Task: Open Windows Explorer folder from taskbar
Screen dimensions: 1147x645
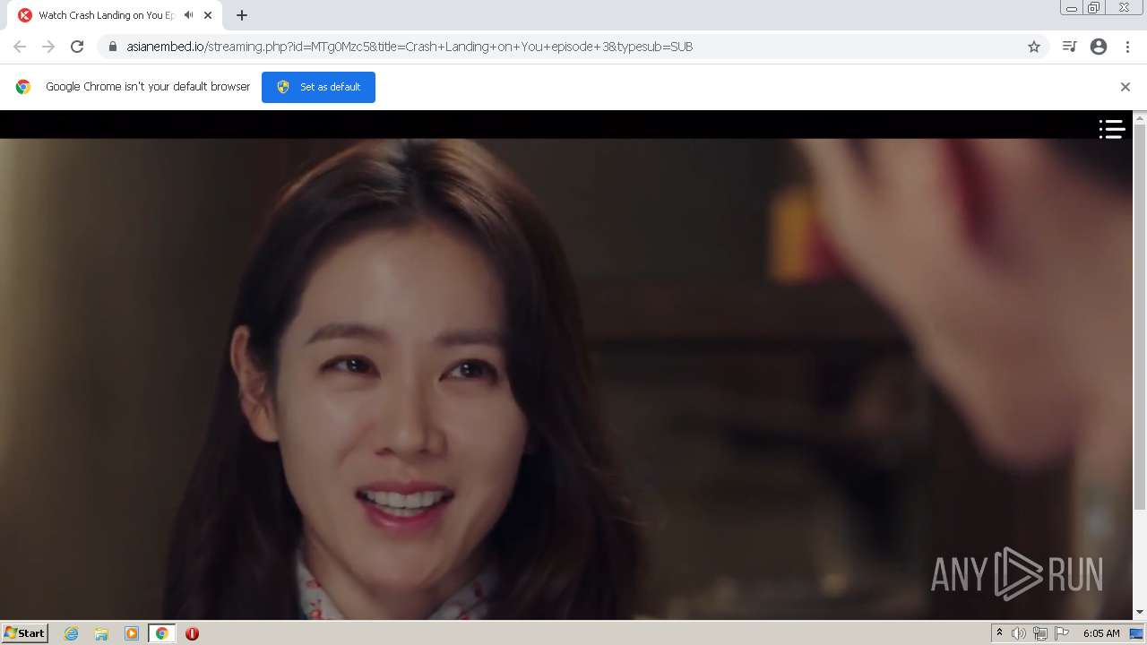Action: coord(101,633)
